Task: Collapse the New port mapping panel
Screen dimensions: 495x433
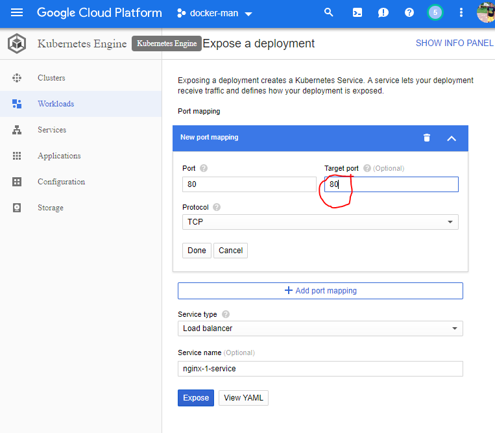Action: click(x=452, y=138)
